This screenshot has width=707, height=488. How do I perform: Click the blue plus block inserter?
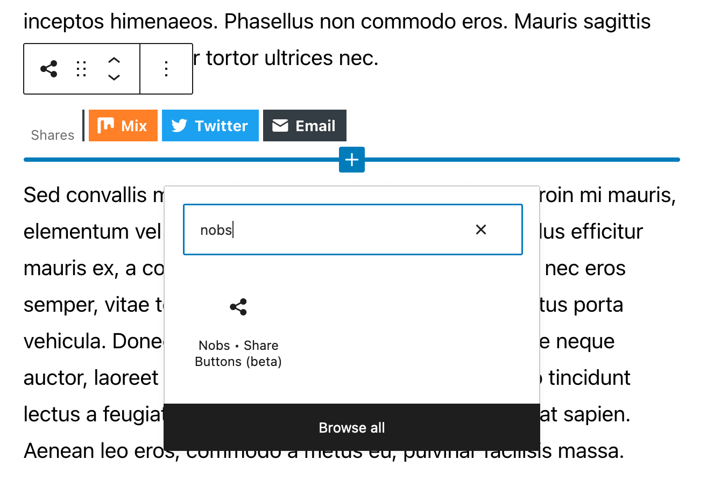coord(351,160)
